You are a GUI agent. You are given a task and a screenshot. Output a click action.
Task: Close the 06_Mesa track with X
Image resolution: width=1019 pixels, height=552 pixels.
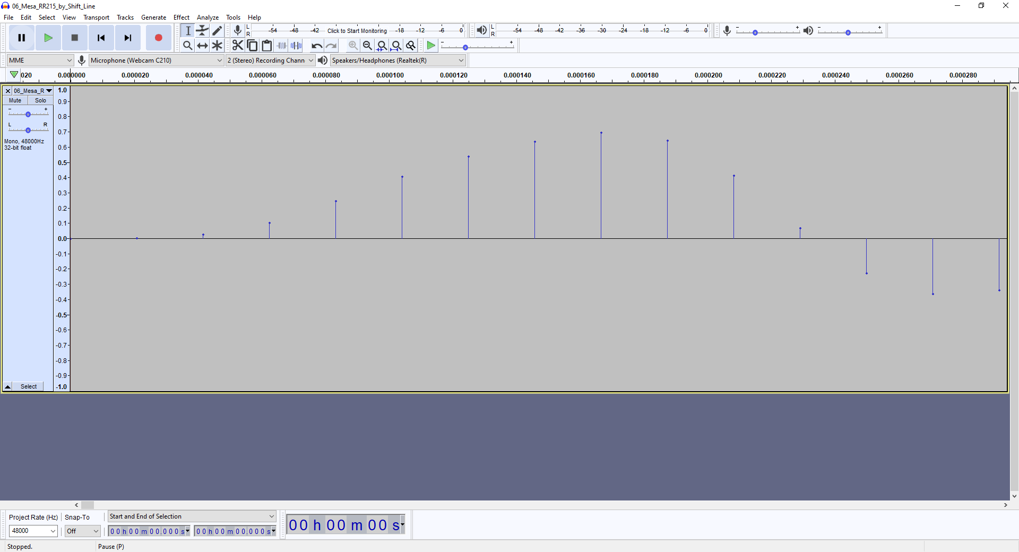click(8, 91)
